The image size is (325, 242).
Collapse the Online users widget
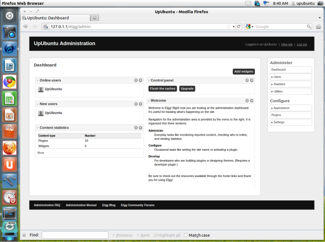[37, 80]
